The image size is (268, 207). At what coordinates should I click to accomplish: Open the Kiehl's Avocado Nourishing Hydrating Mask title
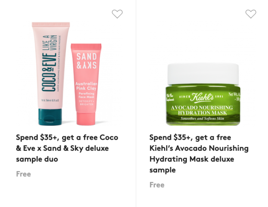coord(199,154)
